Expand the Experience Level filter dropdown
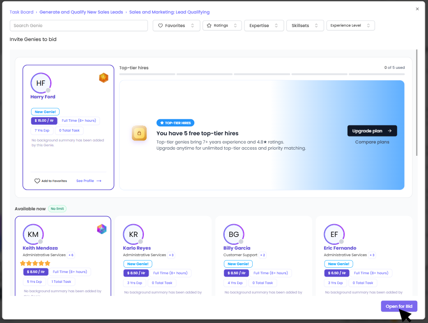 tap(350, 25)
